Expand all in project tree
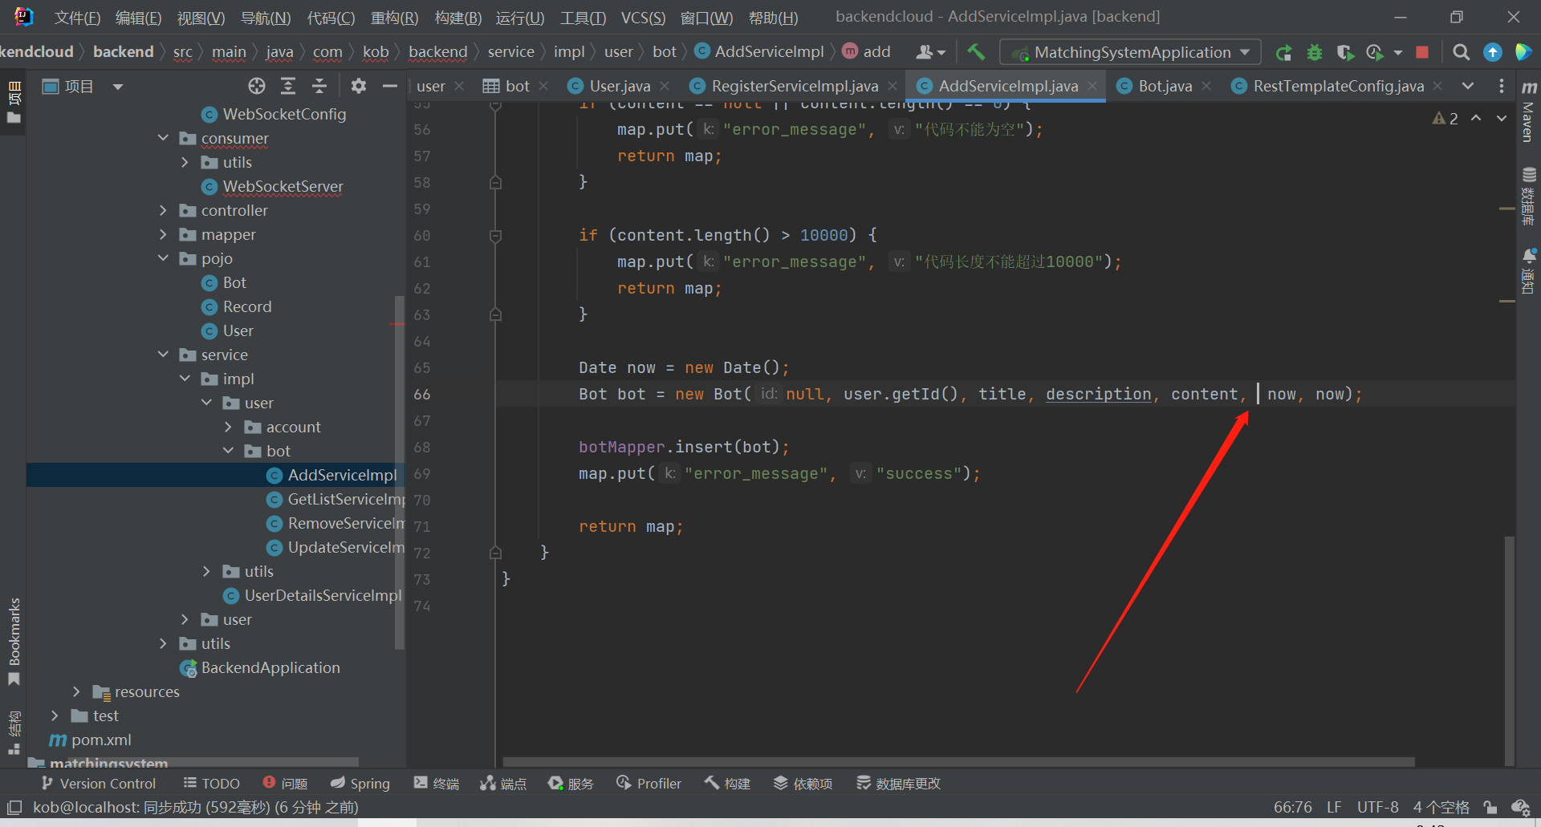Viewport: 1541px width, 827px height. coord(288,86)
